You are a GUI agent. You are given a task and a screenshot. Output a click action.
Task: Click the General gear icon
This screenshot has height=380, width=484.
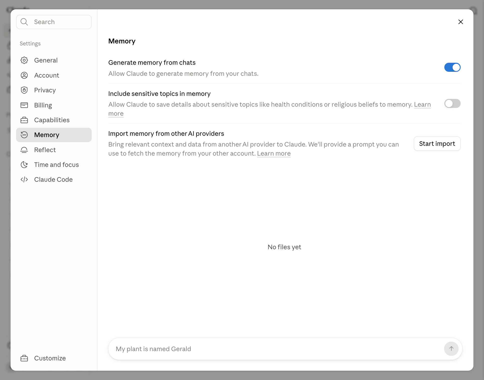[x=24, y=60]
